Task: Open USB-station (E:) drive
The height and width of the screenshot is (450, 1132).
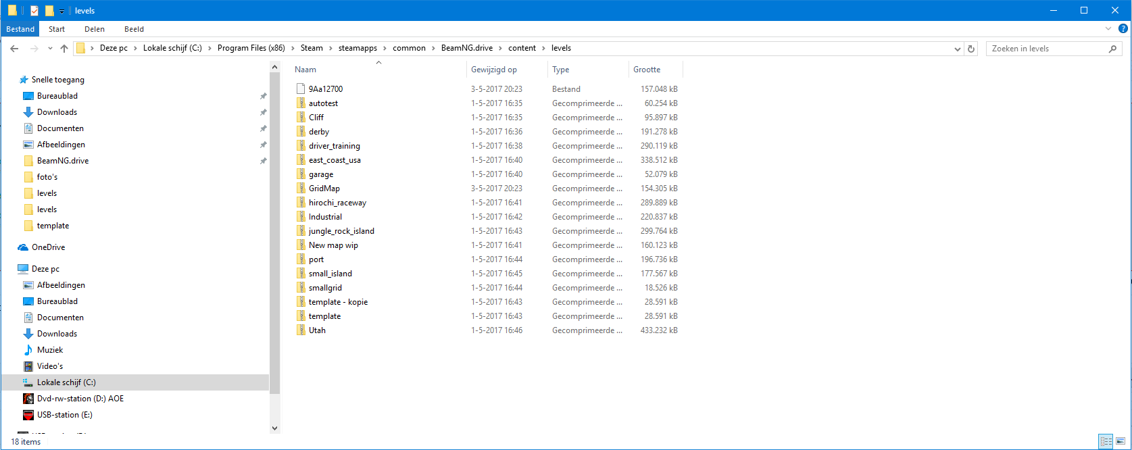Action: pyautogui.click(x=65, y=415)
